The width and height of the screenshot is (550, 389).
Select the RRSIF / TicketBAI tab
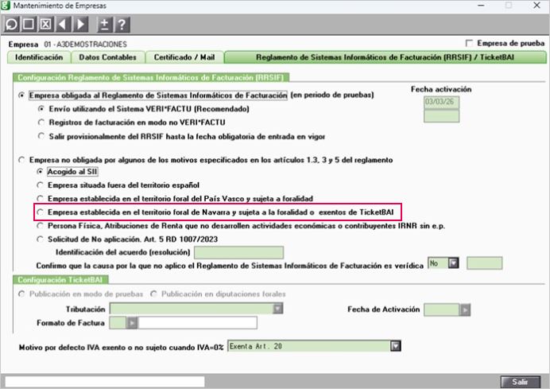(x=385, y=57)
